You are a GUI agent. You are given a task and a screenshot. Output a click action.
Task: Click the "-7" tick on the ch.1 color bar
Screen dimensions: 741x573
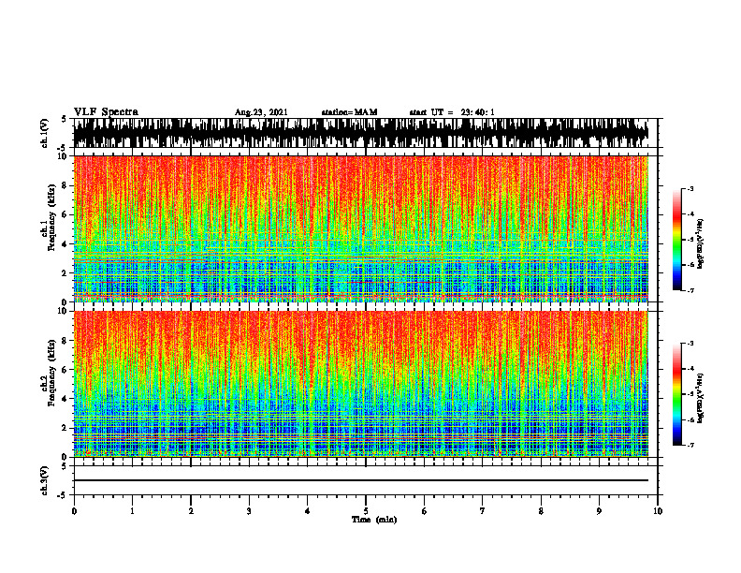[690, 290]
